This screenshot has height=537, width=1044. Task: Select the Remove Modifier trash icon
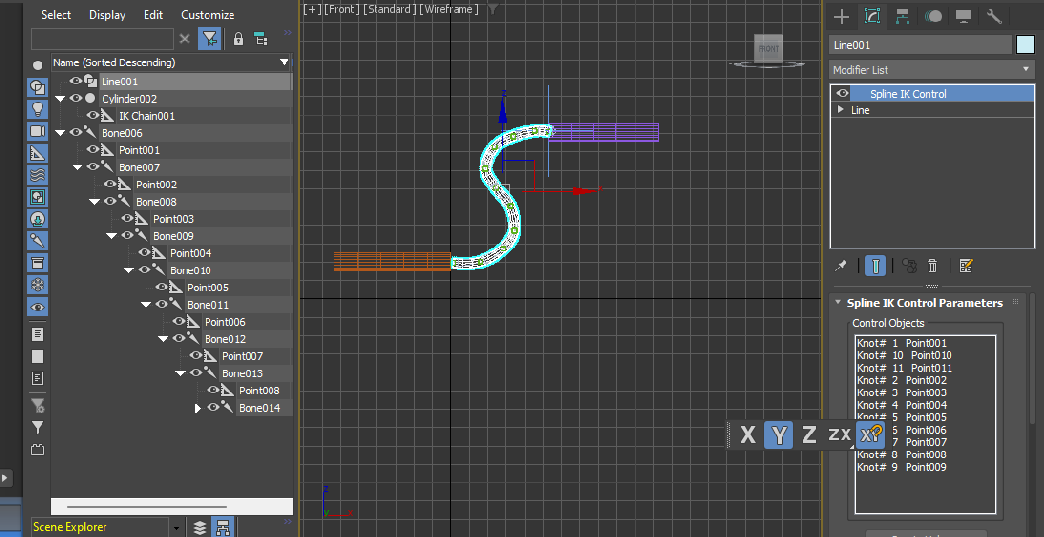[x=932, y=266]
